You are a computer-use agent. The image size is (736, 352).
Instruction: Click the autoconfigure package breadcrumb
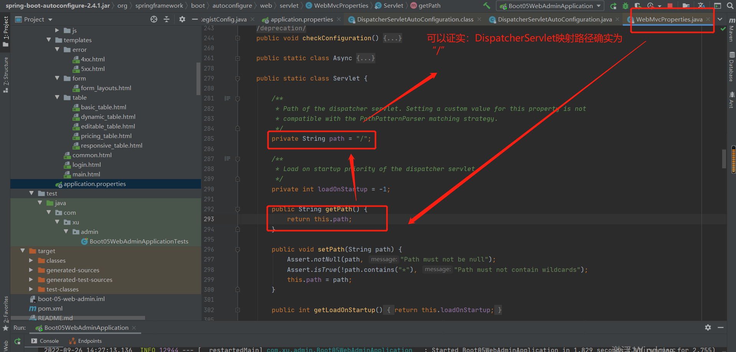(232, 6)
